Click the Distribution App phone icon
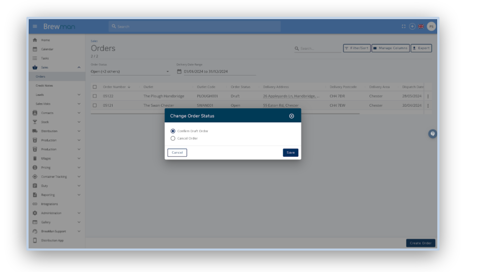 pos(35,240)
